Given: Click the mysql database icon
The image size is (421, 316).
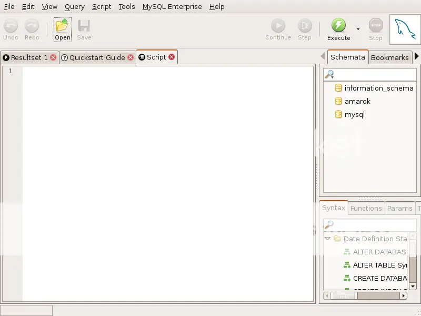Looking at the screenshot, I should [338, 114].
